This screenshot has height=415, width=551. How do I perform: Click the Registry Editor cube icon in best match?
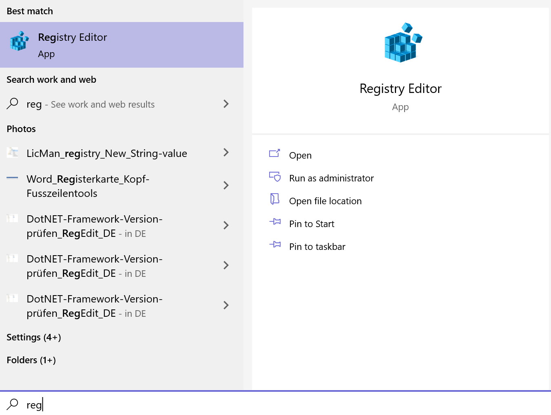[20, 41]
